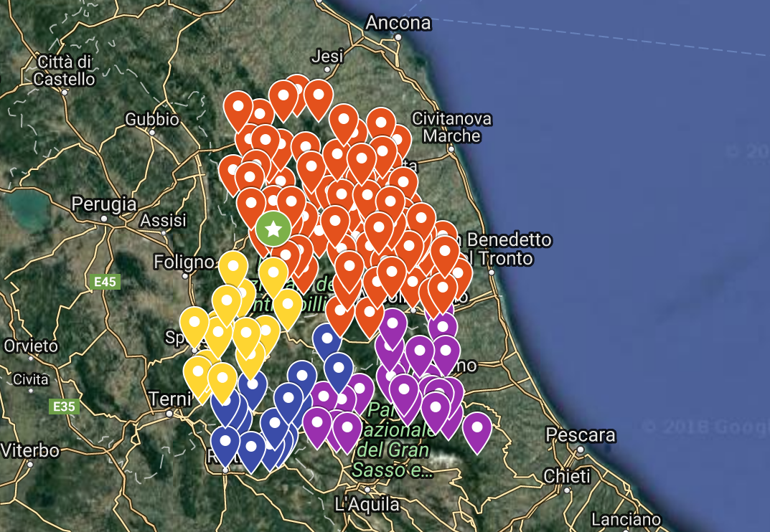
Task: Click the green star marker
Action: click(x=273, y=229)
